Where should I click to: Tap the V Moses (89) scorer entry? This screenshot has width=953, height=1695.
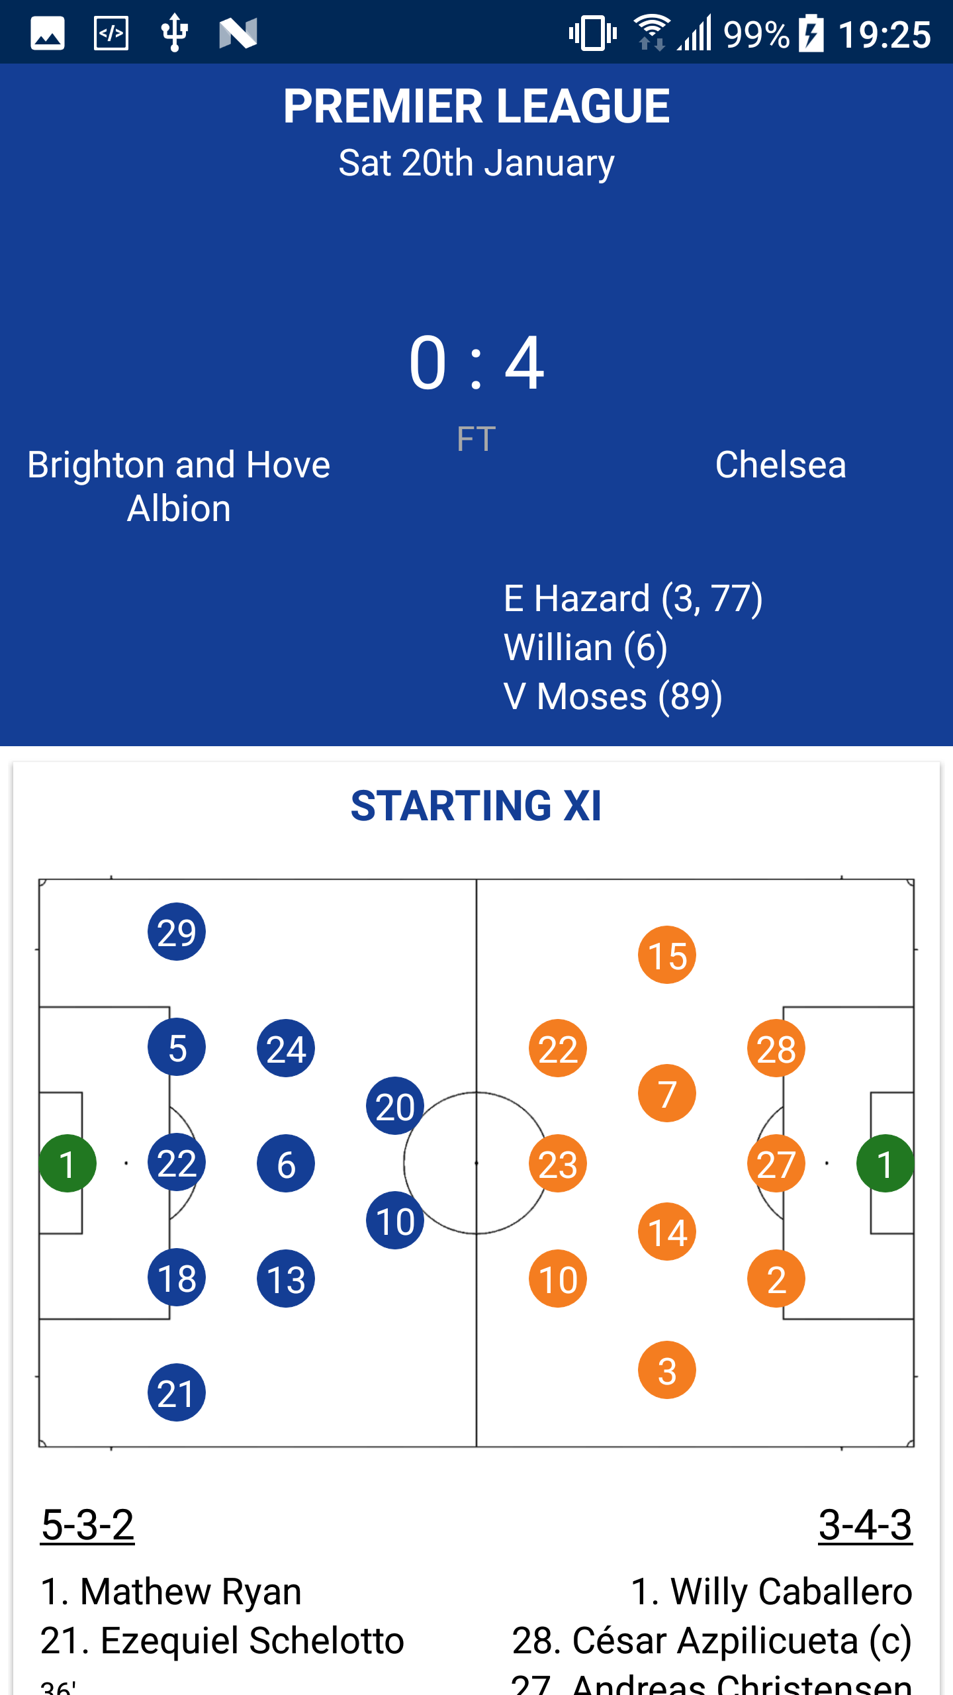(613, 697)
